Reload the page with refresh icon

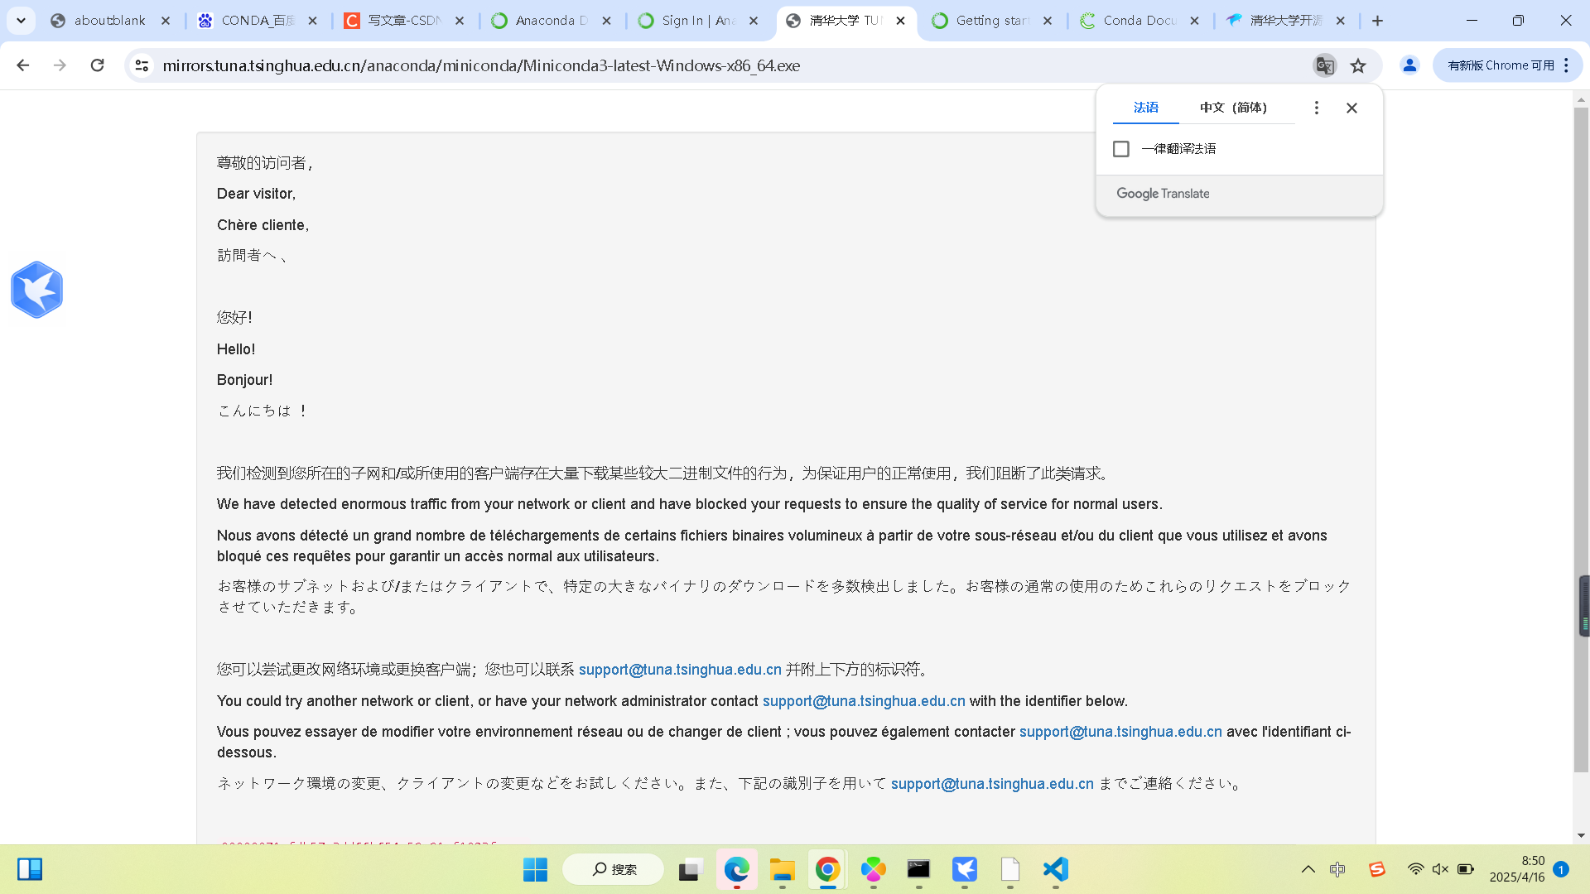[97, 65]
